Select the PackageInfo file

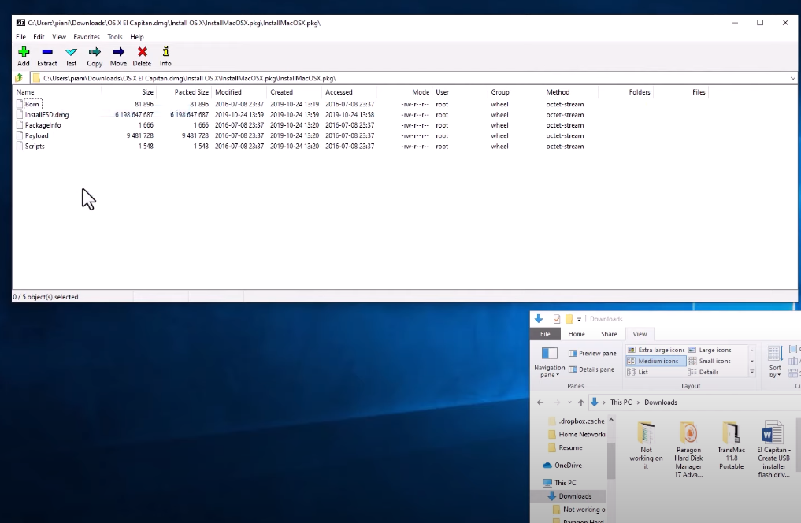pos(43,125)
